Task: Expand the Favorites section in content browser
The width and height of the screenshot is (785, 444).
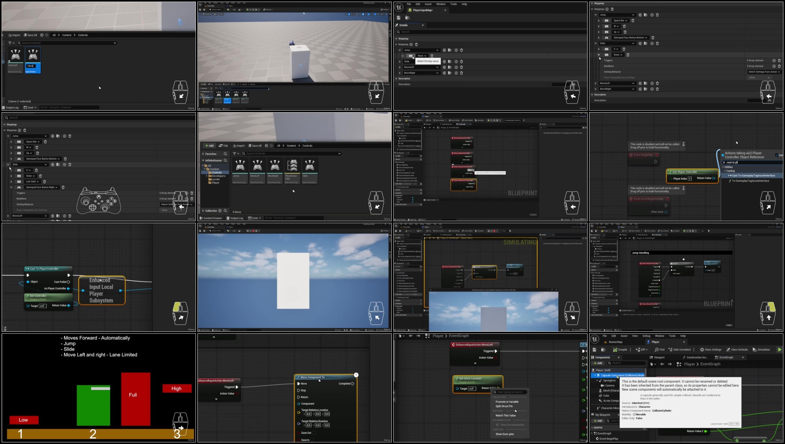Action: click(x=203, y=154)
